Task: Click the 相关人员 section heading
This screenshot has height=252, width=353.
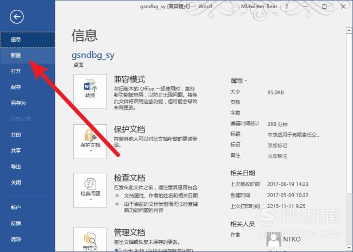Action: pos(242,224)
